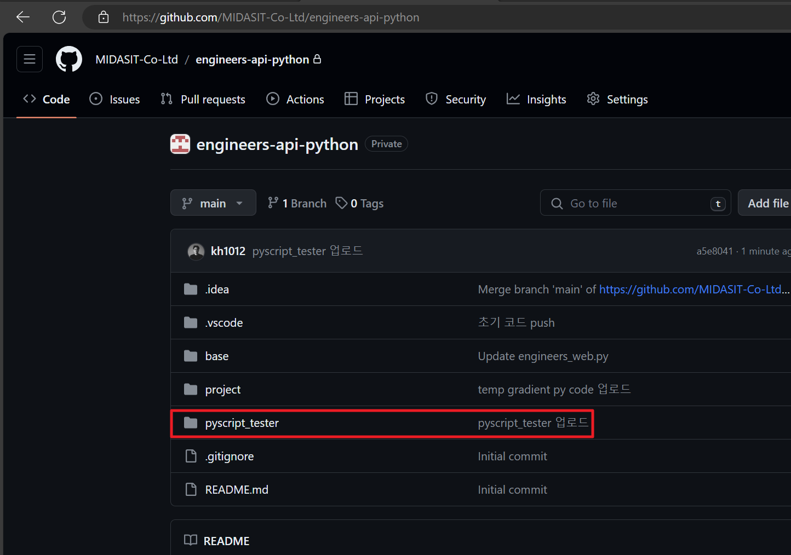Screen dimensions: 791x555
Task: Click the organization avatar beside repository title
Action: (180, 144)
